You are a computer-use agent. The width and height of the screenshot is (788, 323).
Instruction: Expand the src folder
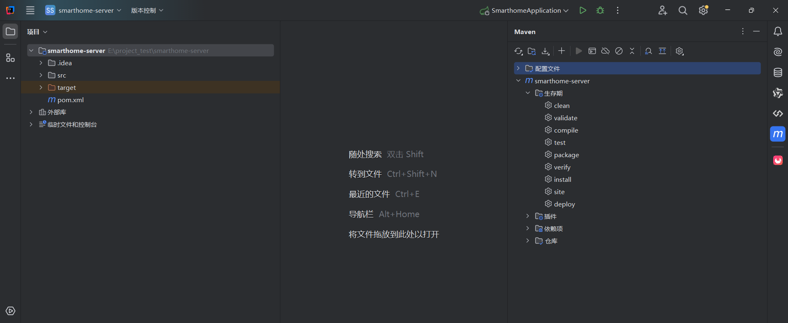coord(41,75)
